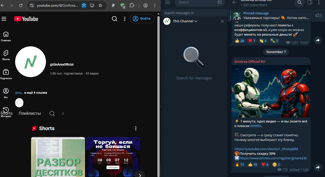Click the YouTube search magnifier icon
This screenshot has height=177, width=325.
[x=114, y=19]
